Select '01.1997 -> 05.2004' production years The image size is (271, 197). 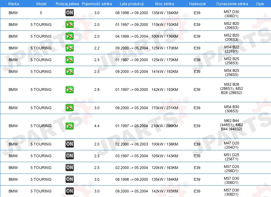point(132,126)
